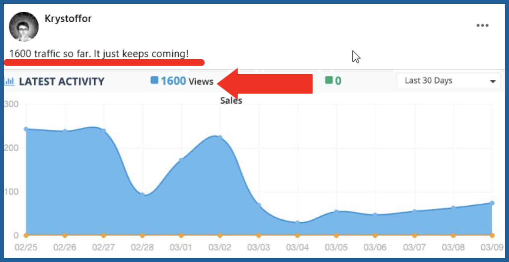Click Krystoffor's profile avatar picture
Viewport: 509px width, 262px height.
coord(24,27)
